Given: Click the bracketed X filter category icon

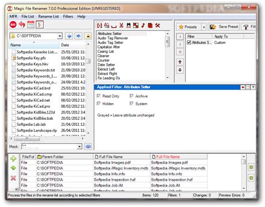Looking at the screenshot, I should point(100,26).
